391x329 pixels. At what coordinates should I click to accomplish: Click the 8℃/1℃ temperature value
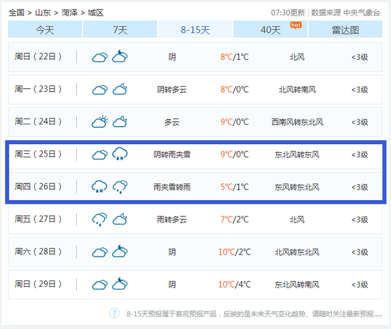click(235, 57)
